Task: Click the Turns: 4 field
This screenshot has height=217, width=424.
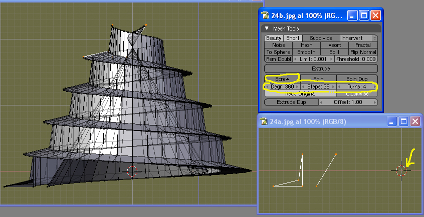Action: click(357, 86)
